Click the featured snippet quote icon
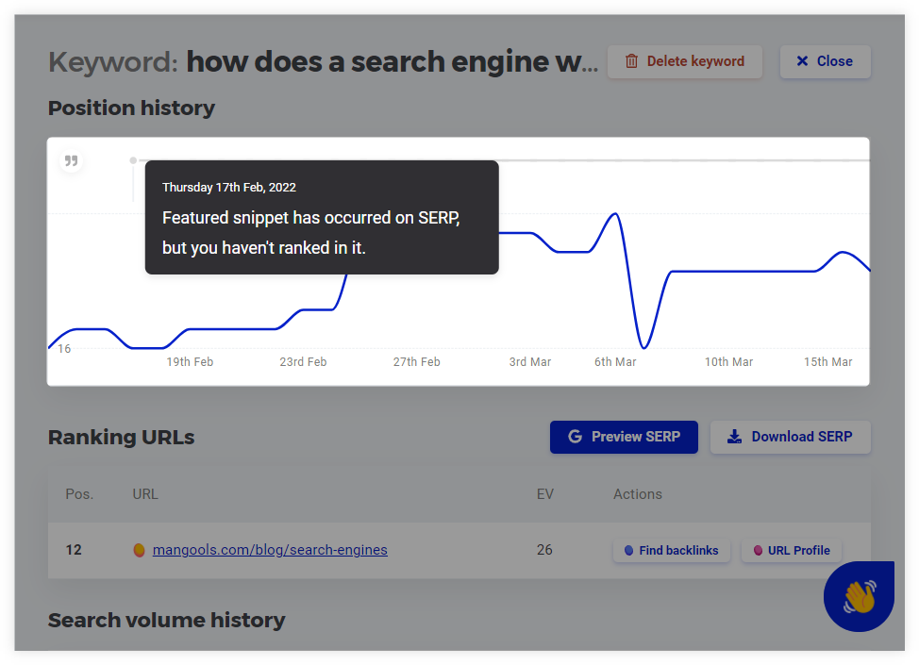 pos(71,160)
